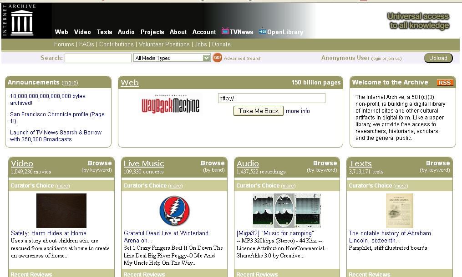Open the Video menu item

coord(82,32)
